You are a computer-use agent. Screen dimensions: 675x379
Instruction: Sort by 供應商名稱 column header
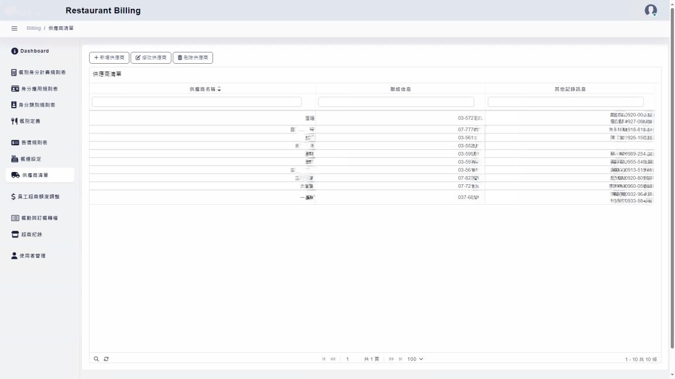pyautogui.click(x=205, y=89)
